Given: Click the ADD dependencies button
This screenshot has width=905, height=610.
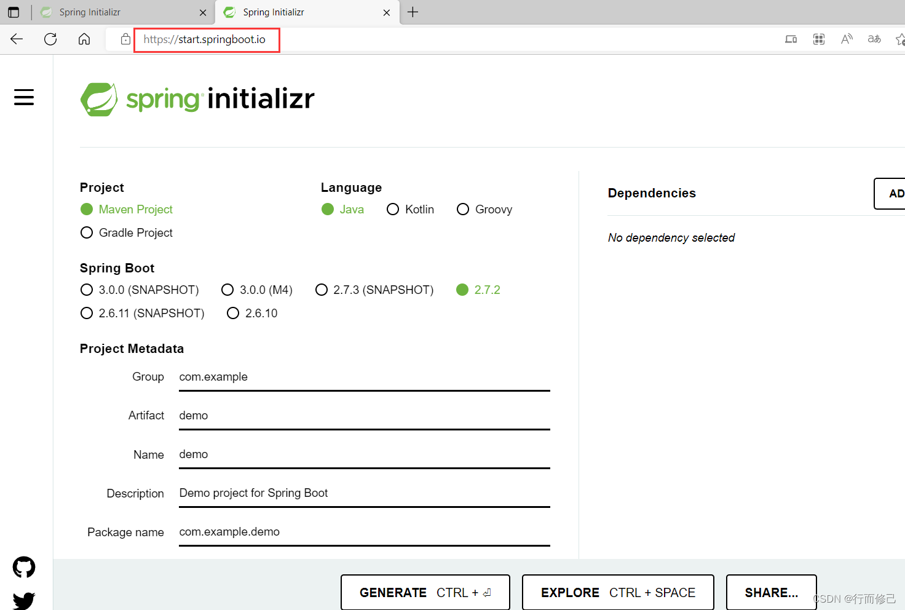Looking at the screenshot, I should pos(890,194).
